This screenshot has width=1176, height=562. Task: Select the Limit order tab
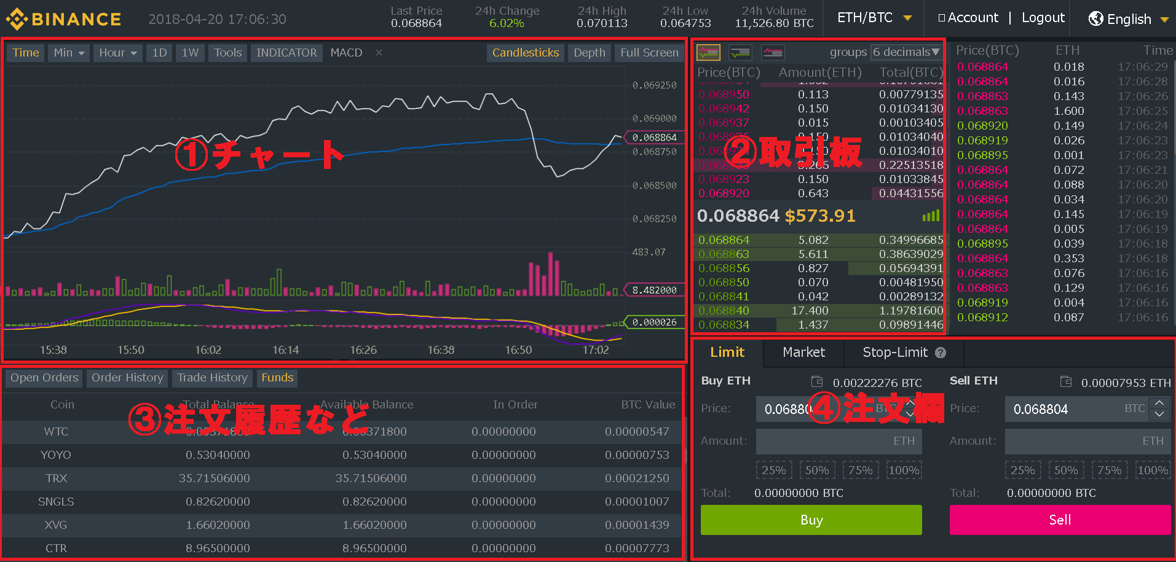727,352
